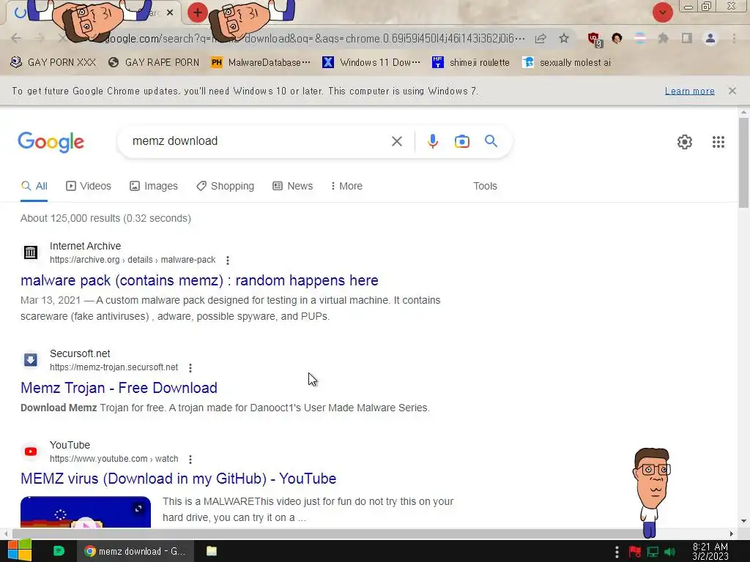Click the Internet Archive favicon

coord(31,252)
